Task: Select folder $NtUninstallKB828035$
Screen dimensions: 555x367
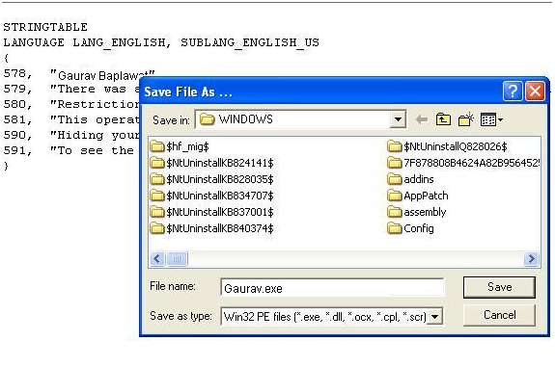Action: pos(211,179)
